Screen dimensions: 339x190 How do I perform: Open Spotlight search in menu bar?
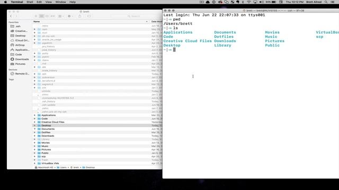pos(326,2)
